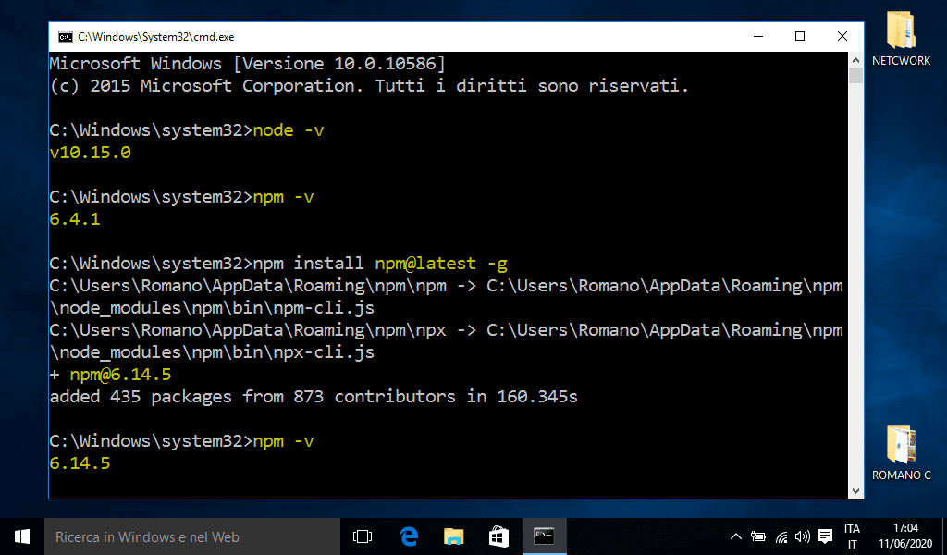Click the 'added 435 packages' line
947x555 pixels.
pyautogui.click(x=314, y=397)
